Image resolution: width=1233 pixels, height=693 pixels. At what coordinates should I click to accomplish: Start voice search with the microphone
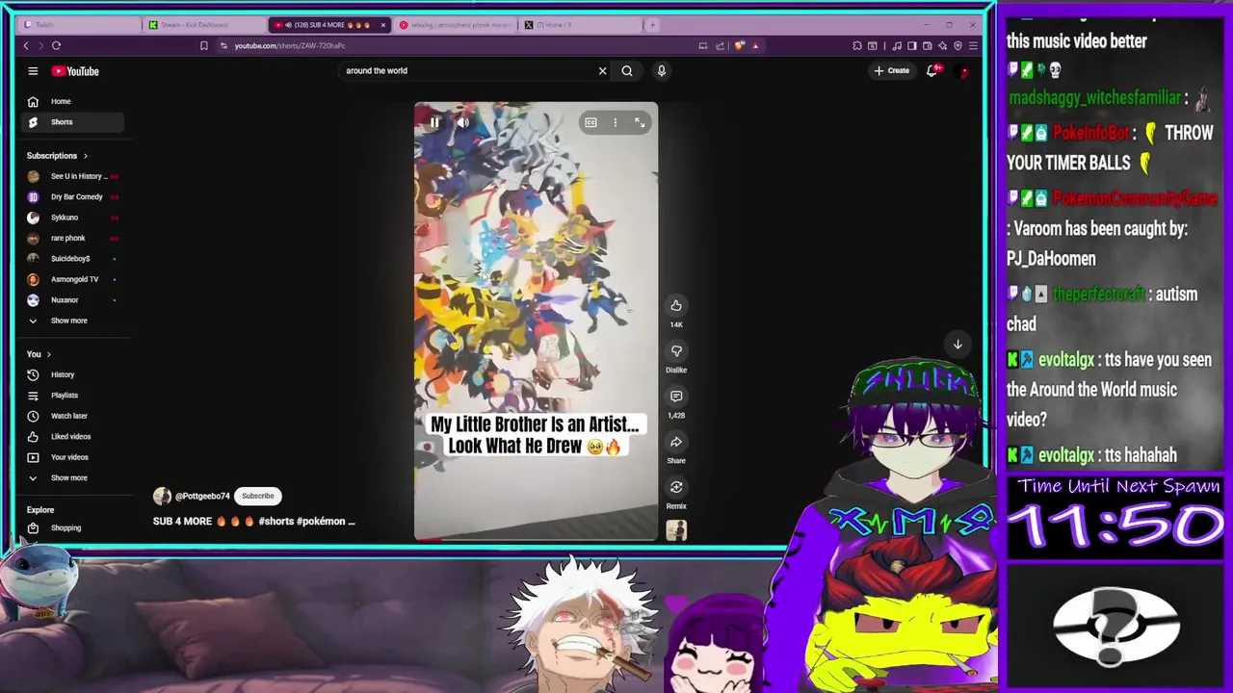coord(662,70)
